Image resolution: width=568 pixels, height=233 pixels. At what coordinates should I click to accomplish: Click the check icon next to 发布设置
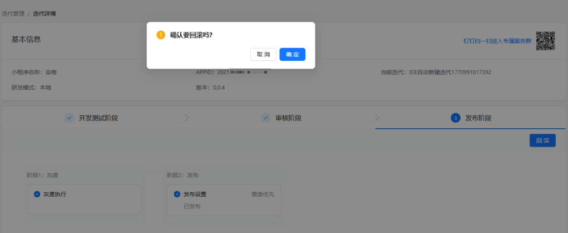click(x=177, y=195)
